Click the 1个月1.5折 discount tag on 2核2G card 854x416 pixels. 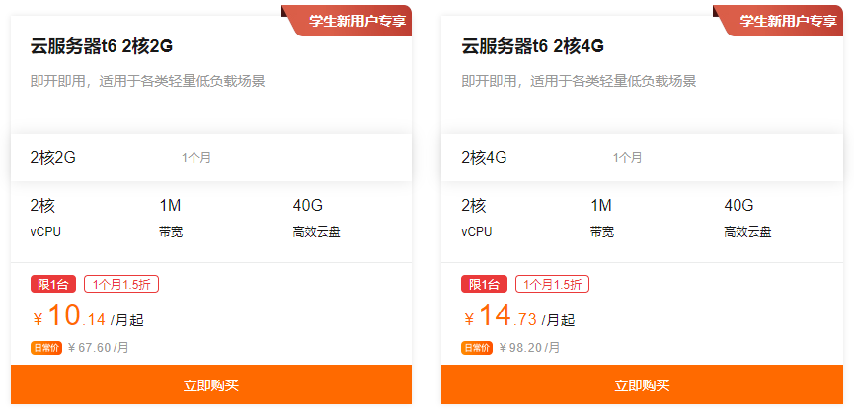click(x=121, y=285)
